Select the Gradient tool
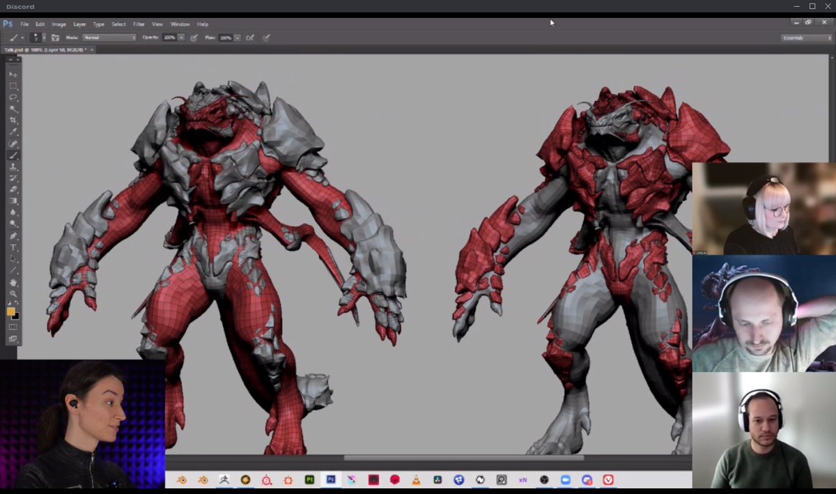Screen dimensions: 836x494 13,201
